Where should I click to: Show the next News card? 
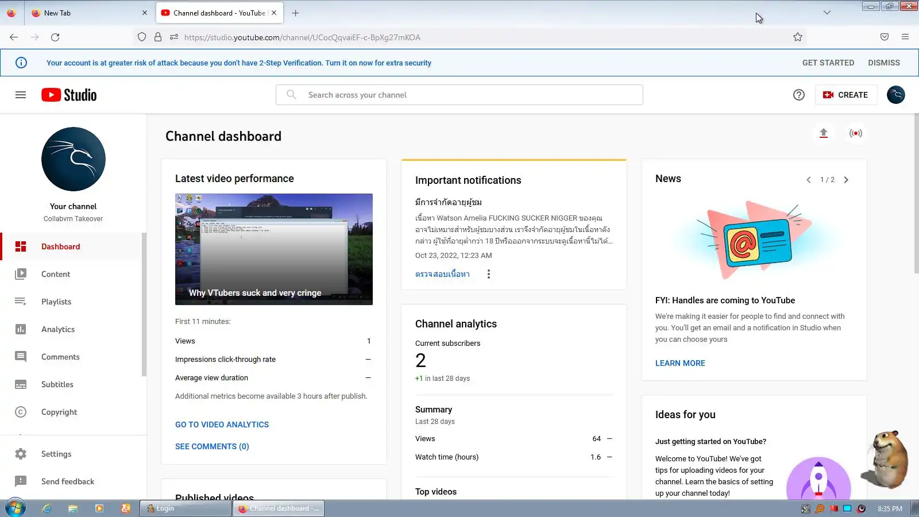coord(846,180)
